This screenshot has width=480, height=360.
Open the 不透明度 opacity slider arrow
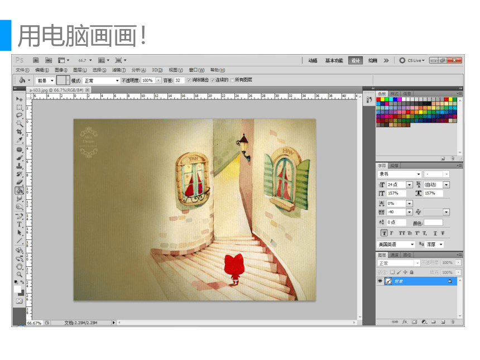[x=159, y=80]
